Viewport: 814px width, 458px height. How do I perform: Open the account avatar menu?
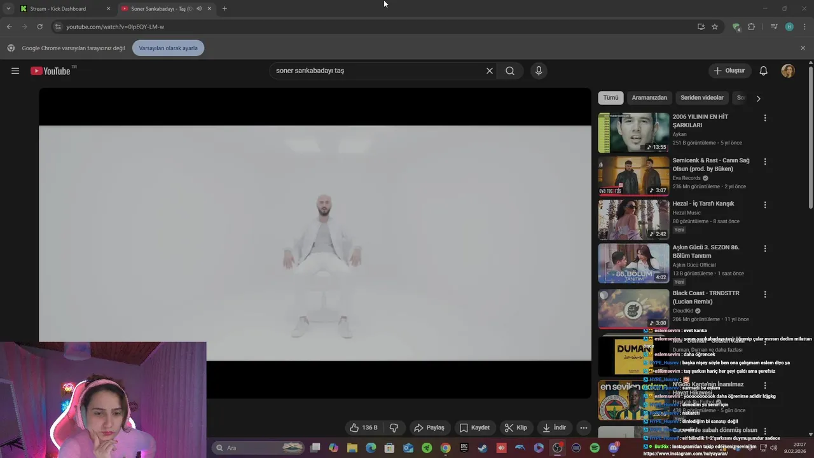click(788, 71)
